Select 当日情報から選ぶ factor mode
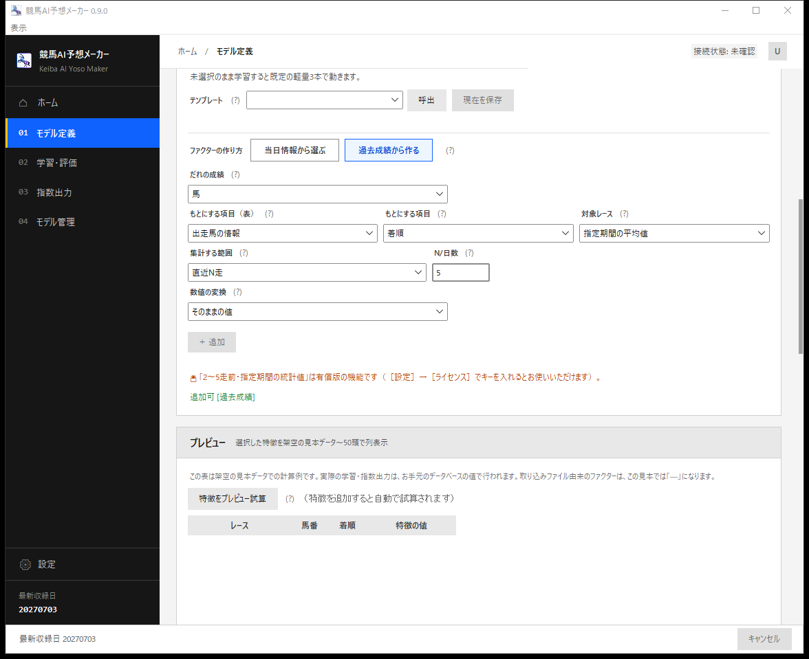Screen dimensions: 809x659 [x=294, y=150]
